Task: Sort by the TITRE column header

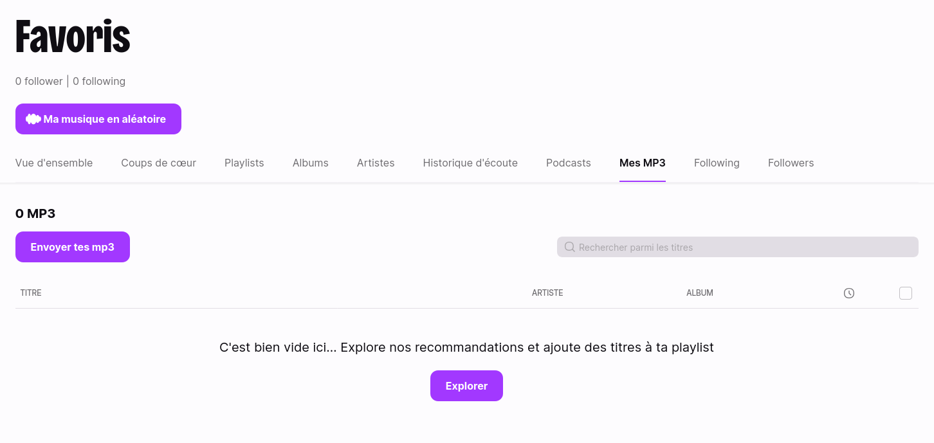Action: pyautogui.click(x=31, y=293)
